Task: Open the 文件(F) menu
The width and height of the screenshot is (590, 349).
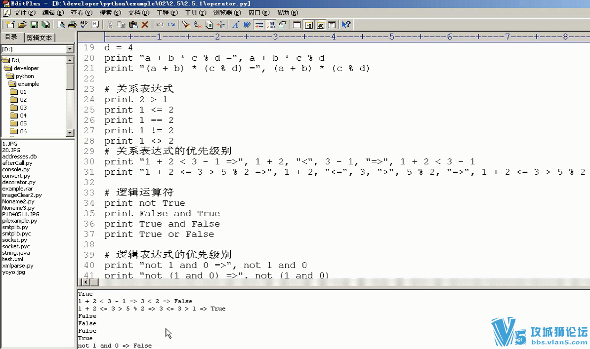Action: [24, 13]
